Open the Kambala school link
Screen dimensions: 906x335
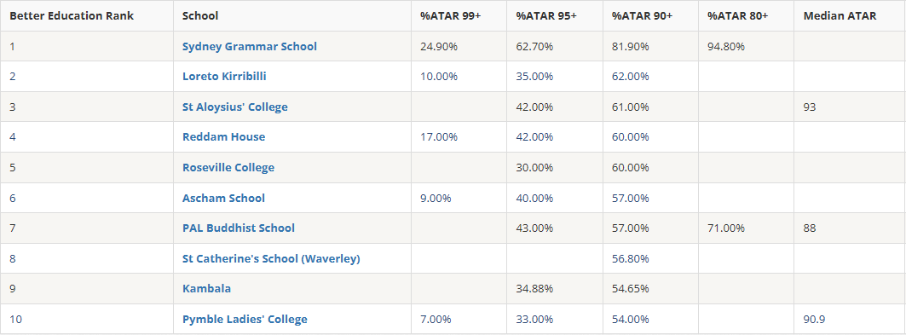coord(206,288)
